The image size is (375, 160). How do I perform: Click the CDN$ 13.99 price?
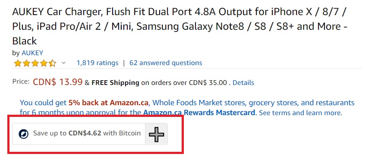[58, 82]
